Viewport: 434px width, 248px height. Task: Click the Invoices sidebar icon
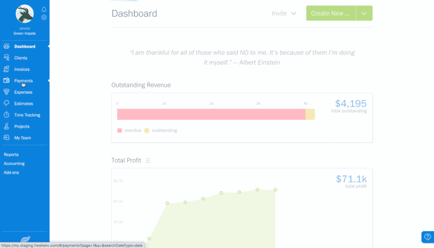click(7, 69)
